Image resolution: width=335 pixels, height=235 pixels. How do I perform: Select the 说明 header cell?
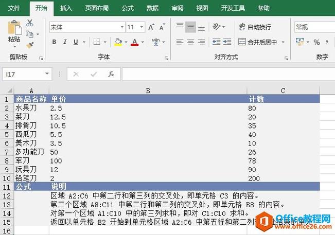pos(148,187)
